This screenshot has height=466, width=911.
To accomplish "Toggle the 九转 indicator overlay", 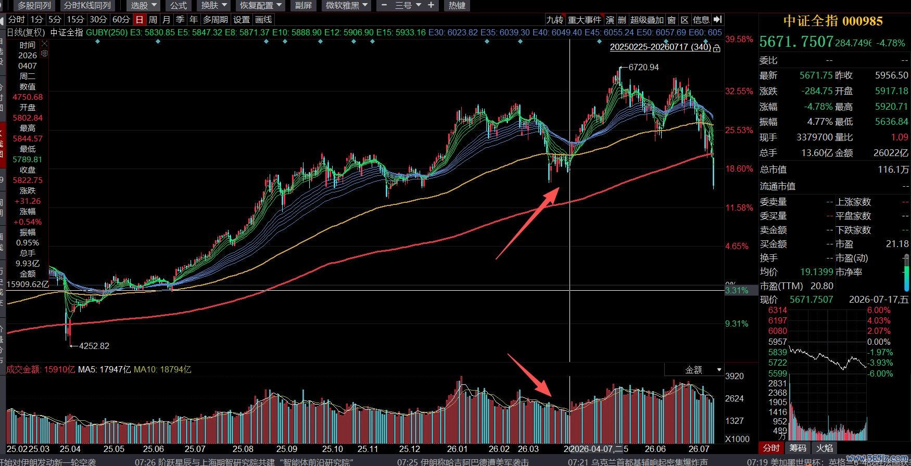I will pos(554,20).
